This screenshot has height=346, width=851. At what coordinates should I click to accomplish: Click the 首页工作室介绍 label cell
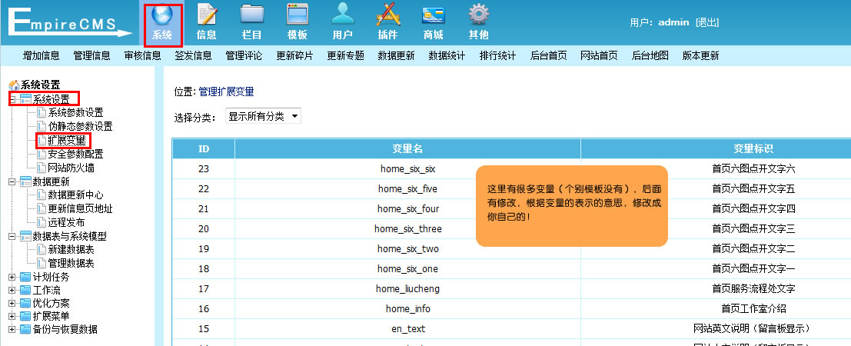click(753, 309)
